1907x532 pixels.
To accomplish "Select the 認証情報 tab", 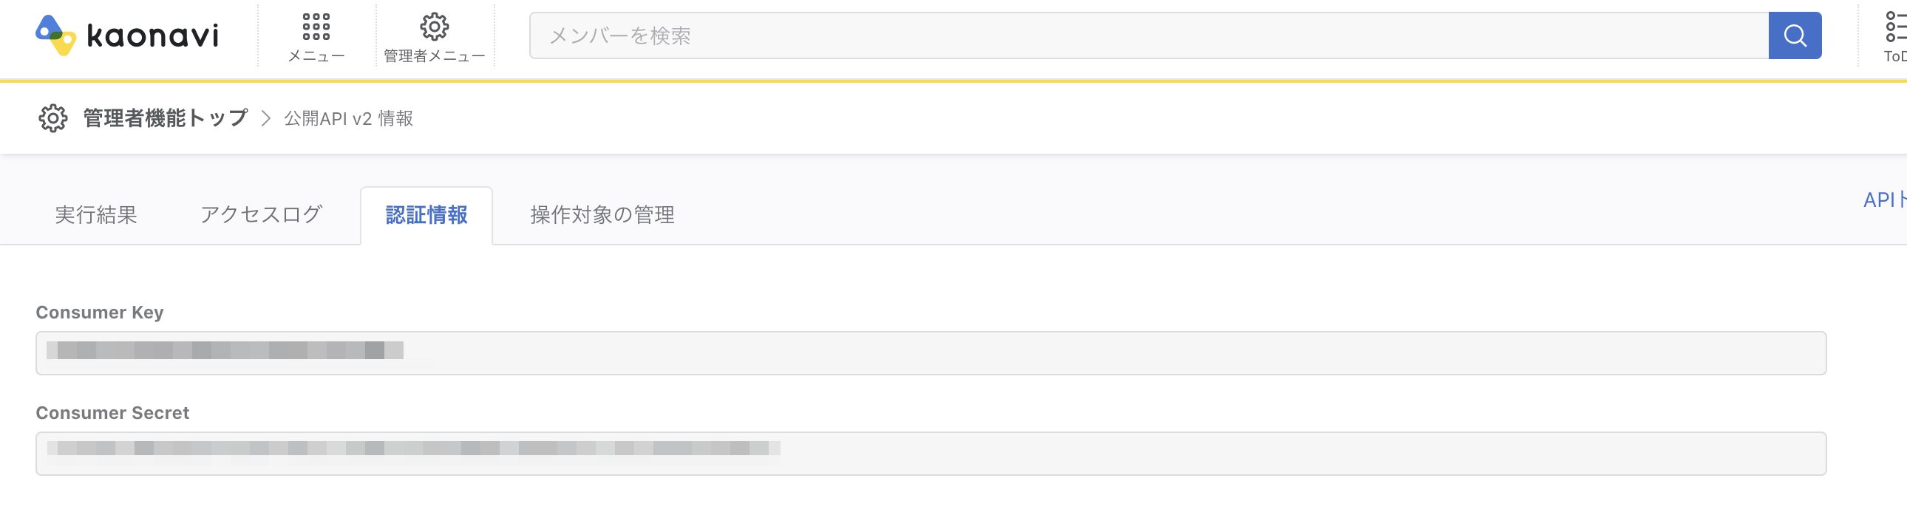I will (x=426, y=214).
